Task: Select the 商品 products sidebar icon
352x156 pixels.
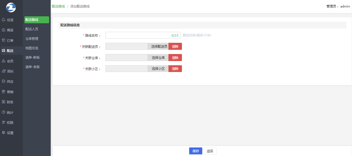Action: [3, 30]
